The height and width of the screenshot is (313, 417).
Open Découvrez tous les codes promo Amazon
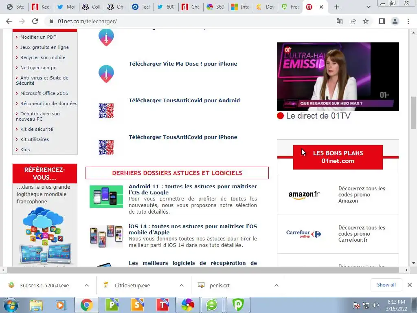coord(362,194)
